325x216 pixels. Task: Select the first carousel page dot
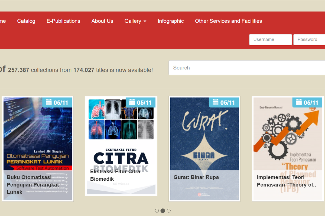[x=157, y=211]
